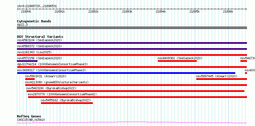Open the nsv1161343 (Lou2015) label

click(x=34, y=52)
